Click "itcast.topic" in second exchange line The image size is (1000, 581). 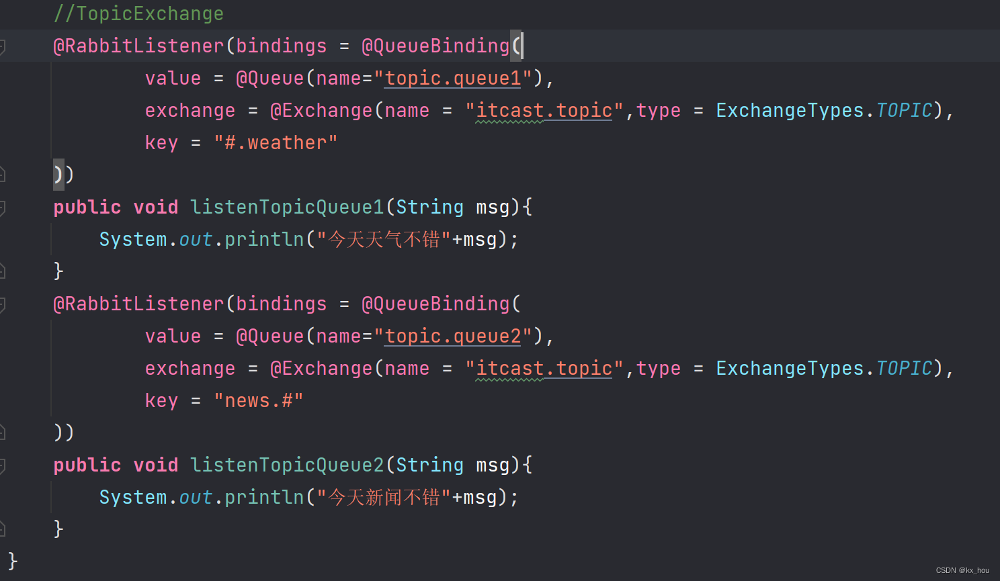544,368
